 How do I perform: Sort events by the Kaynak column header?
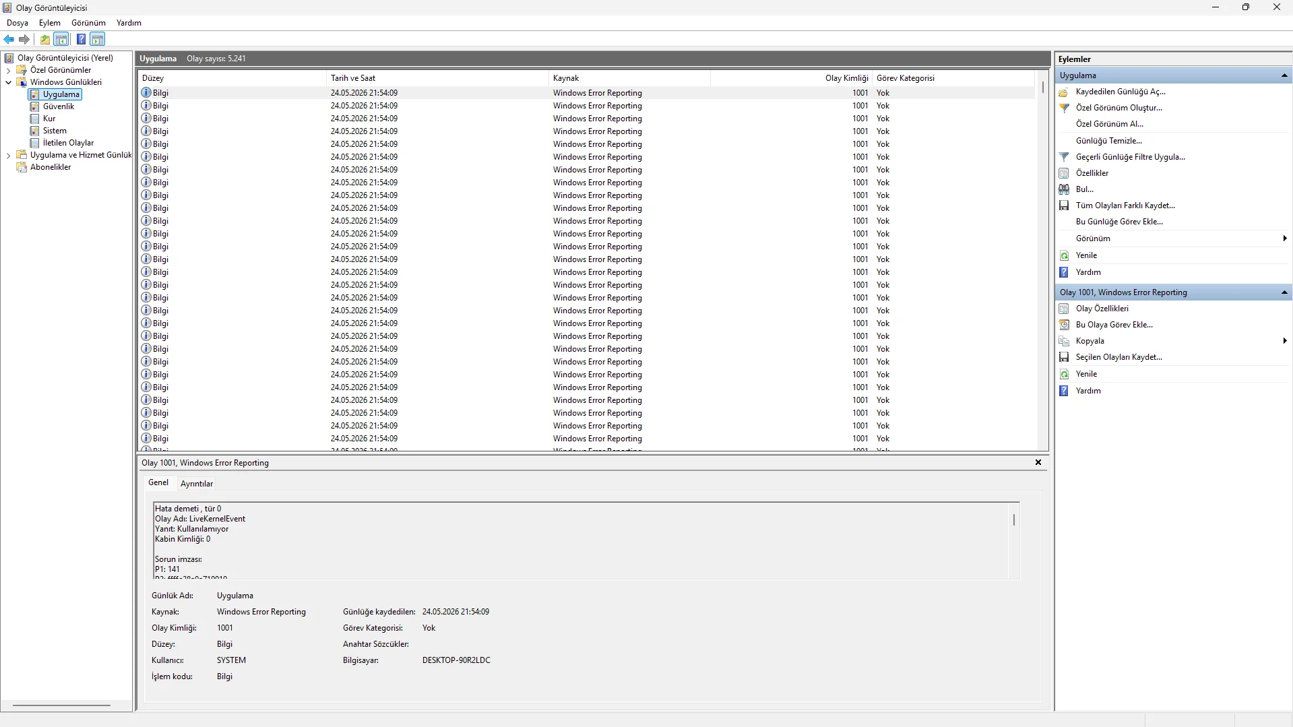click(629, 78)
